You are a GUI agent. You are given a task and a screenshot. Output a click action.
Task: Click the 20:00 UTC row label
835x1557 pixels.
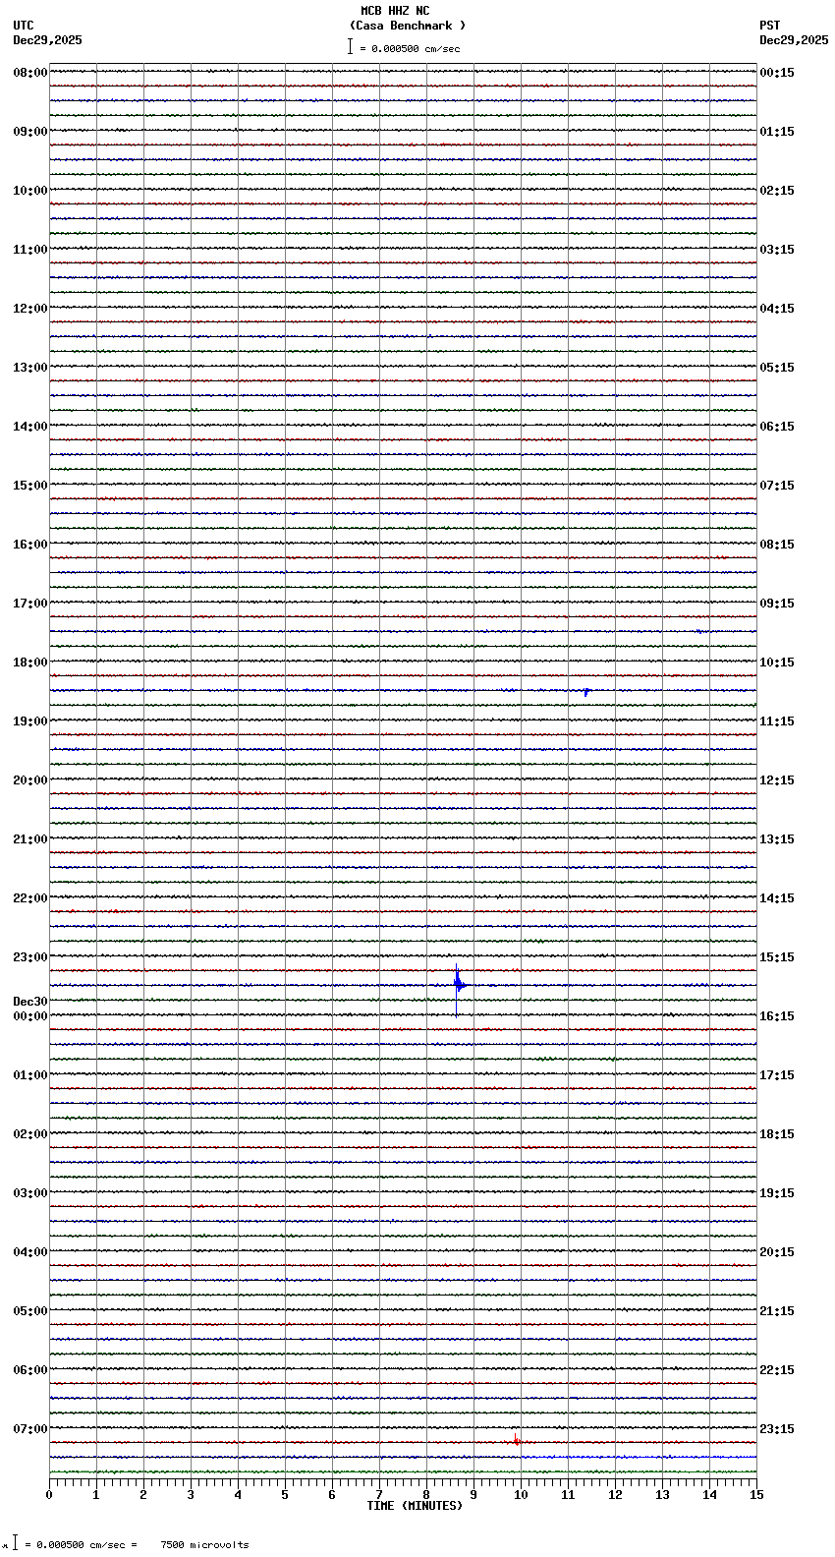(30, 780)
